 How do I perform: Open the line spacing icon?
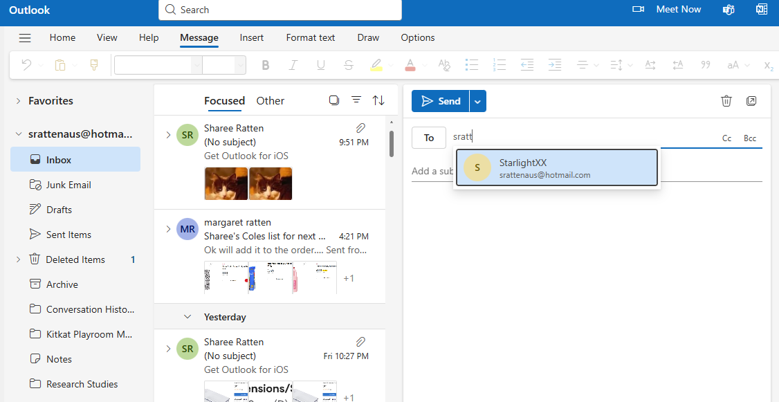(616, 65)
